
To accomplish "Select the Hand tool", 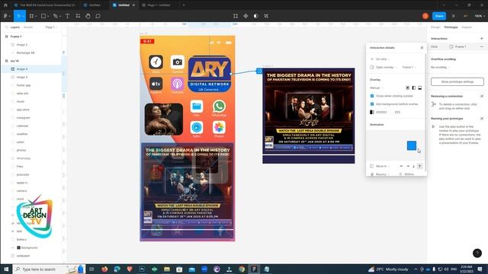I will point(88,16).
